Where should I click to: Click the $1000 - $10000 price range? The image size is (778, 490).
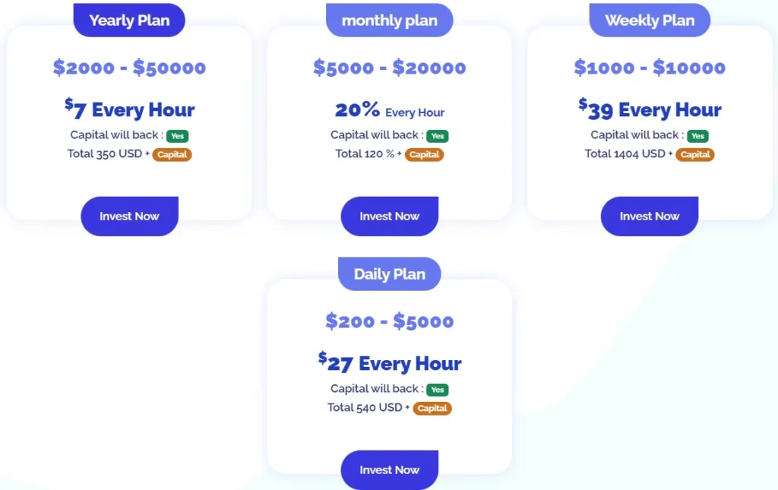coord(650,68)
